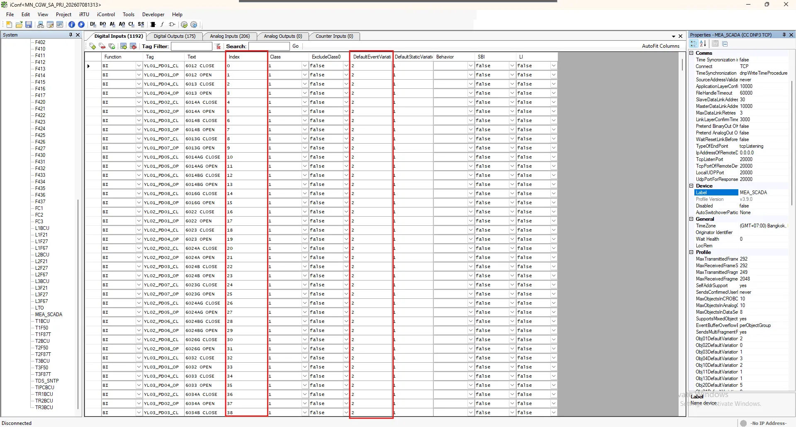Screen dimensions: 796x427
Task: Pin the Properties panel
Action: 784,35
